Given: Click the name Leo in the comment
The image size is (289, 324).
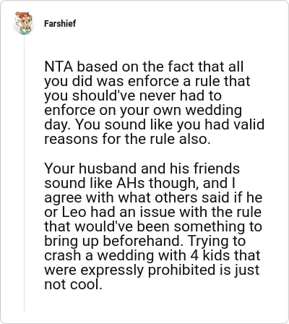Looking at the screenshot, I should coord(74,212).
